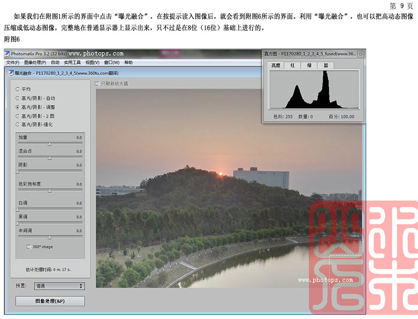Click the 估计处理时间: 0 m. 17 s. text
The image size is (418, 319).
[48, 269]
